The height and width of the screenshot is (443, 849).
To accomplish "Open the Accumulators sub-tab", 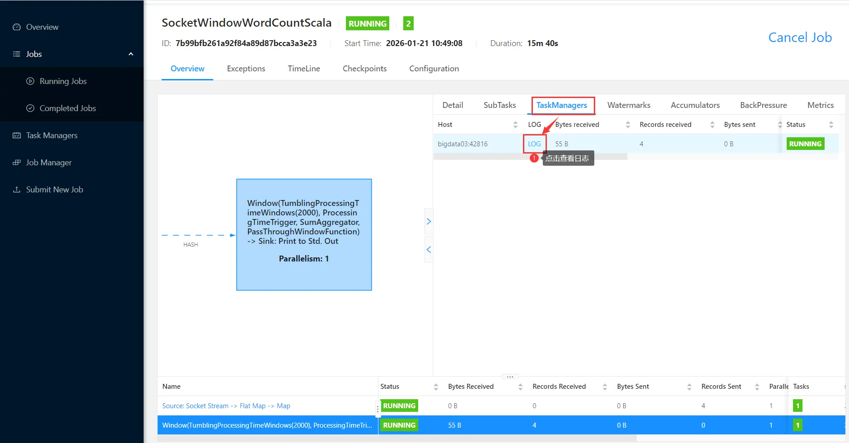I will click(695, 105).
